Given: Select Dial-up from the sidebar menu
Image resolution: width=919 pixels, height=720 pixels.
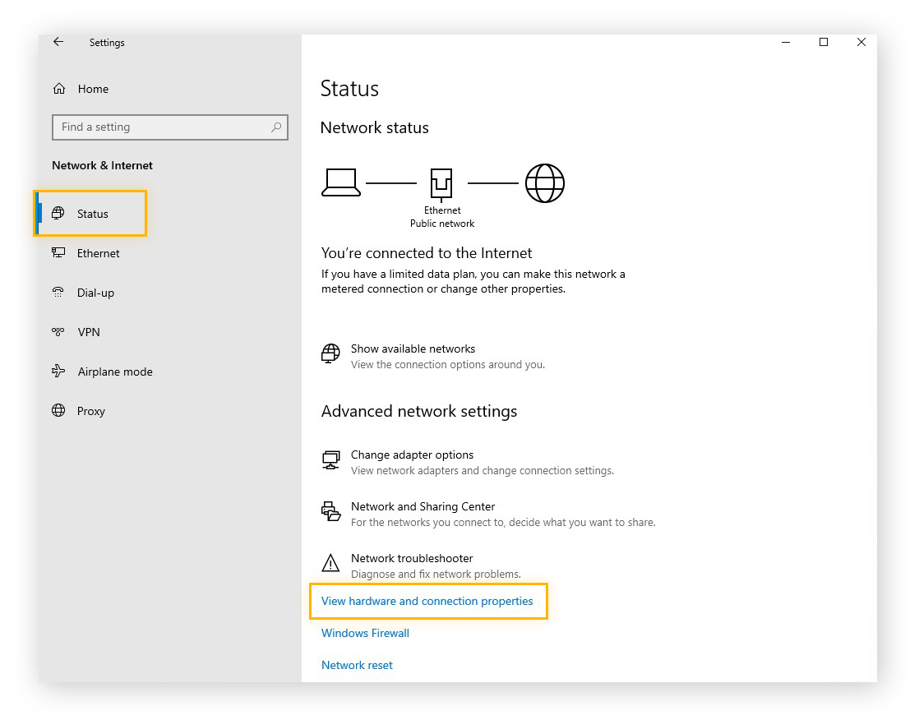Looking at the screenshot, I should 95,293.
